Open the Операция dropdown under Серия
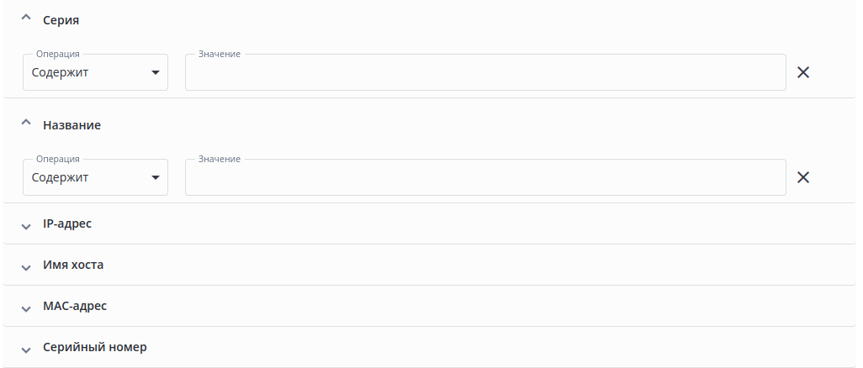This screenshot has height=368, width=863. click(x=88, y=72)
